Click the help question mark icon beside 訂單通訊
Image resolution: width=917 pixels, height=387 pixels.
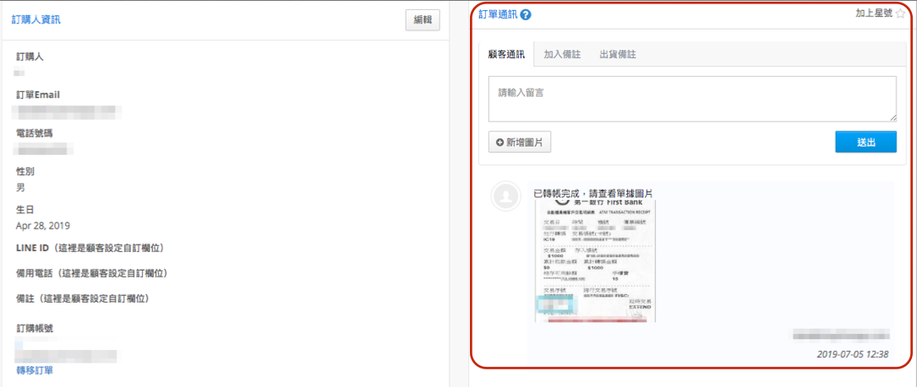(525, 15)
